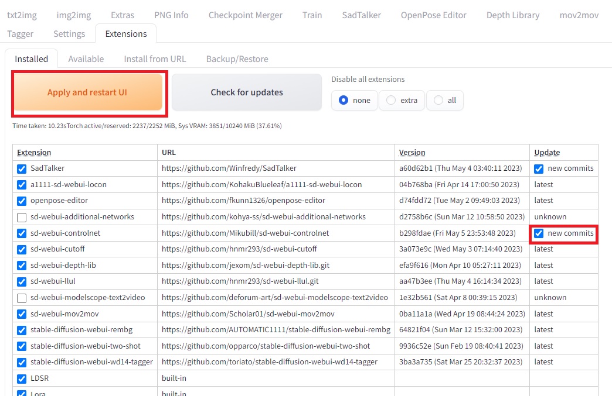Screen dimensions: 612x396
Task: Enable the sd-webui-additional-networks extension
Action: 21,216
